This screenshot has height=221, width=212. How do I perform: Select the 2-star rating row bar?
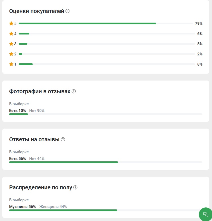107,54
